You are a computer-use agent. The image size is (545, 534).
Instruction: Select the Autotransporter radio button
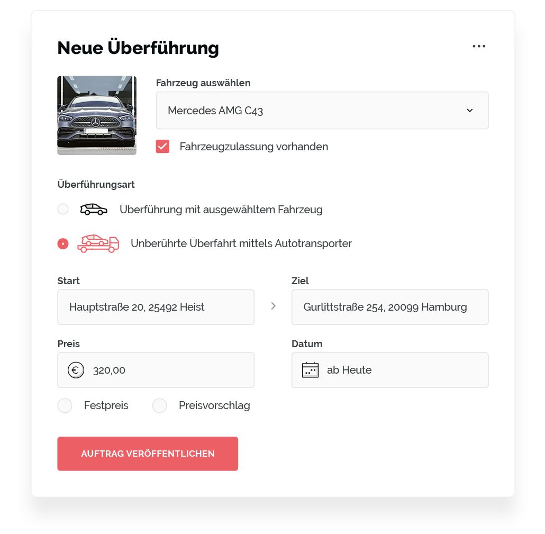tap(63, 243)
